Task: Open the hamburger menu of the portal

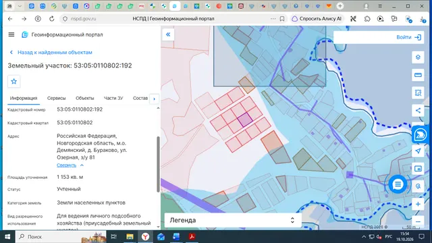Action: coord(11,34)
